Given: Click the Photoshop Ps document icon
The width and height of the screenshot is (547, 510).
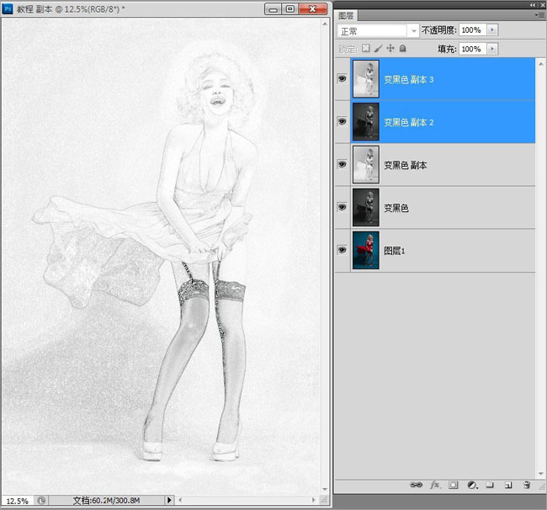Looking at the screenshot, I should (x=8, y=8).
